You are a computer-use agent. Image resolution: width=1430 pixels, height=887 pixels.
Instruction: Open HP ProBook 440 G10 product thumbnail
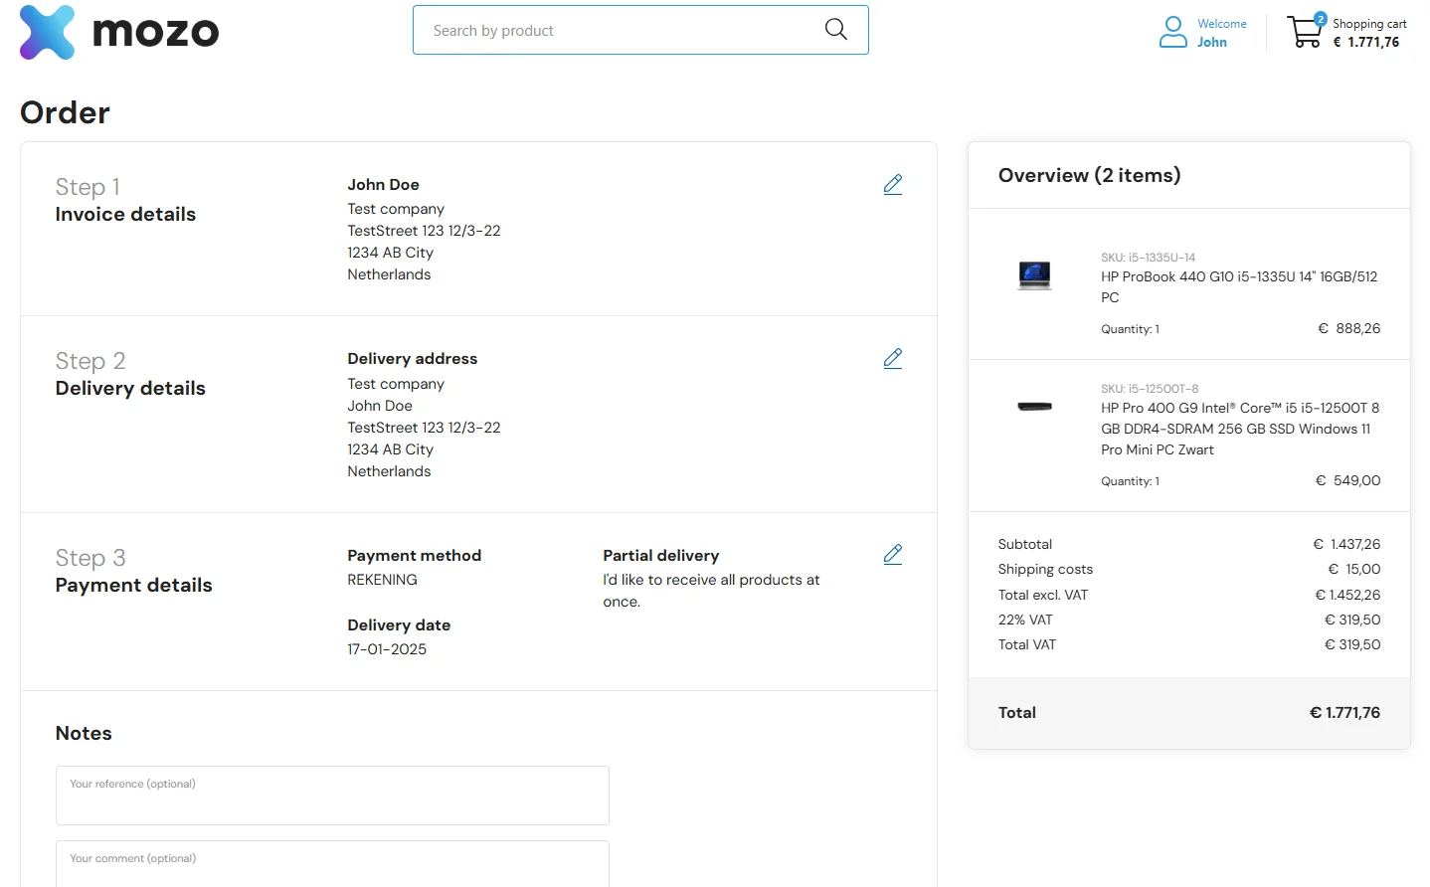click(1034, 274)
